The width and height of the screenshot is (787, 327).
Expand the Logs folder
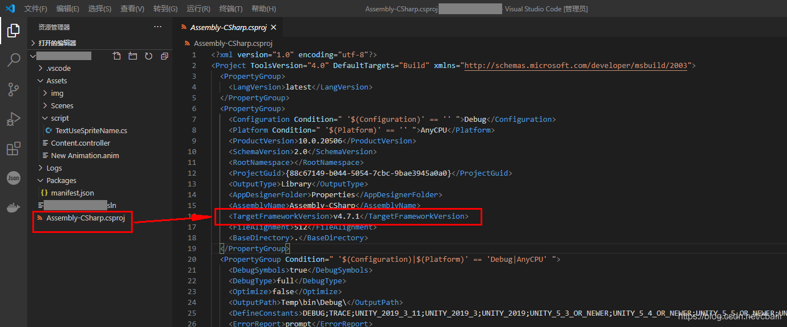(x=100, y=168)
